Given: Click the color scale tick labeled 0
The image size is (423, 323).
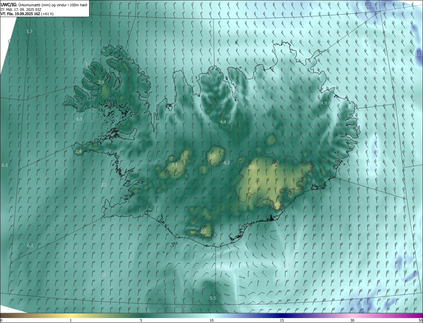Looking at the screenshot, I should coord(1,320).
